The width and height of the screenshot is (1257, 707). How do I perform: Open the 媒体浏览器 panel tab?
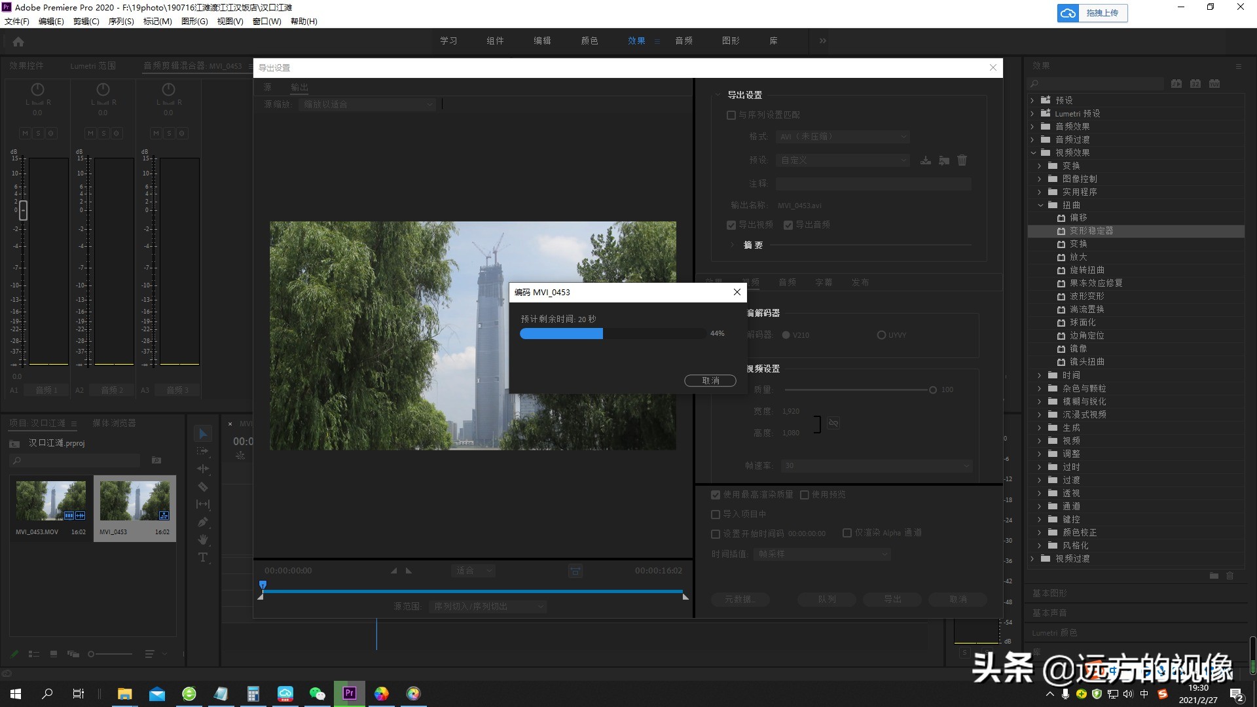(114, 424)
